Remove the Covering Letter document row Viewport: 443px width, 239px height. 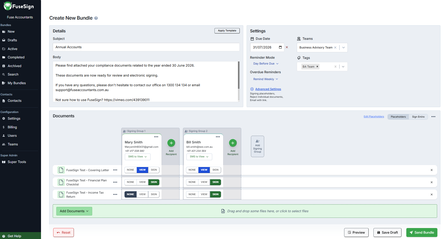(432, 170)
